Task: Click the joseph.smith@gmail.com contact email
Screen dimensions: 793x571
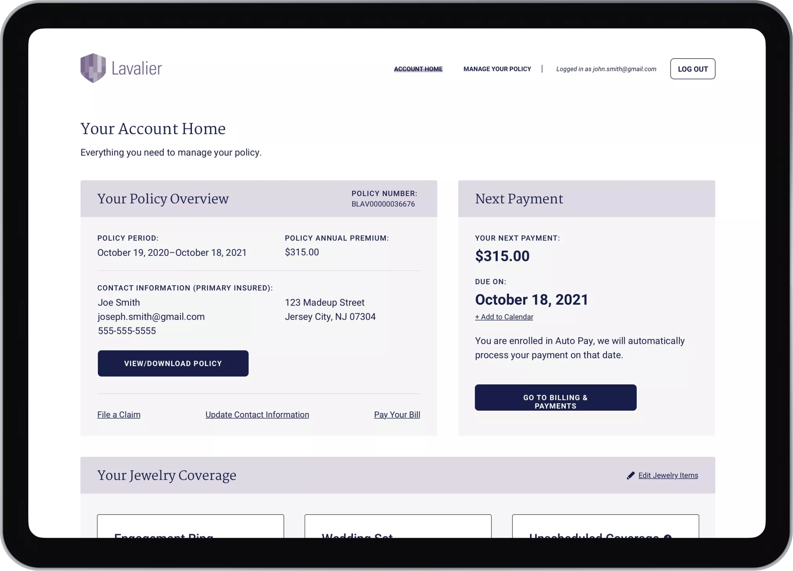Action: pyautogui.click(x=151, y=317)
